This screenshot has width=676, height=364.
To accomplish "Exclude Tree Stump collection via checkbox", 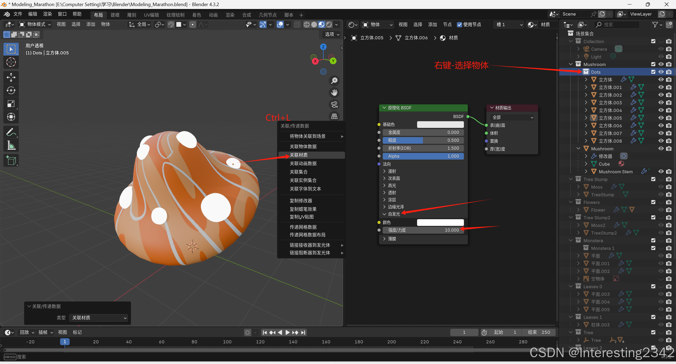I will pos(653,179).
